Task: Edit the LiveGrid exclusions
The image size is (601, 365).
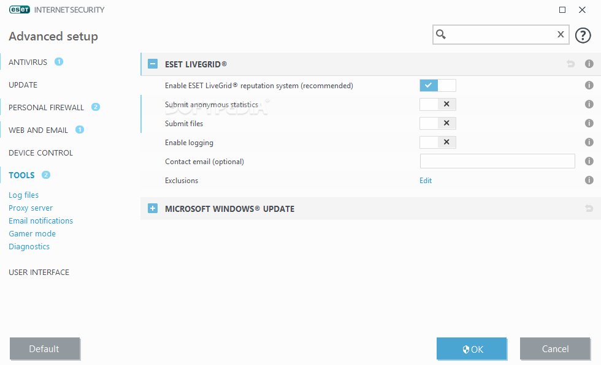Action: 426,181
